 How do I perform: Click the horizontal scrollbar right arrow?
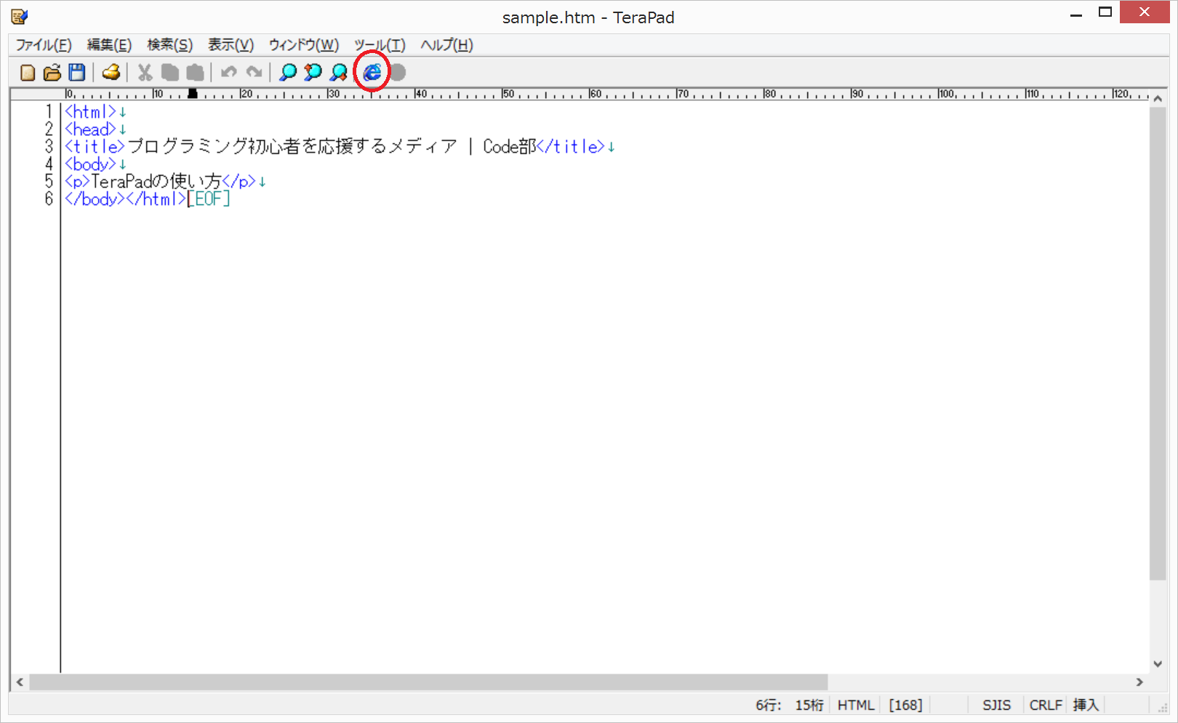click(x=1139, y=682)
